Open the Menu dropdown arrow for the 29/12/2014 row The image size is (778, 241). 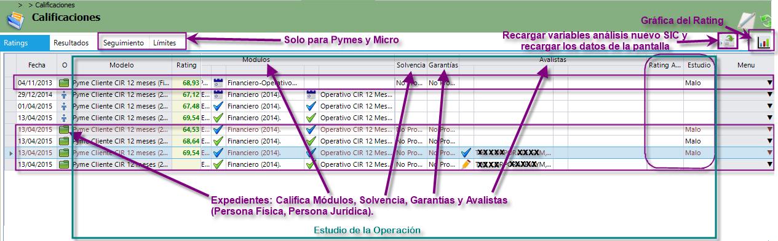coord(769,95)
